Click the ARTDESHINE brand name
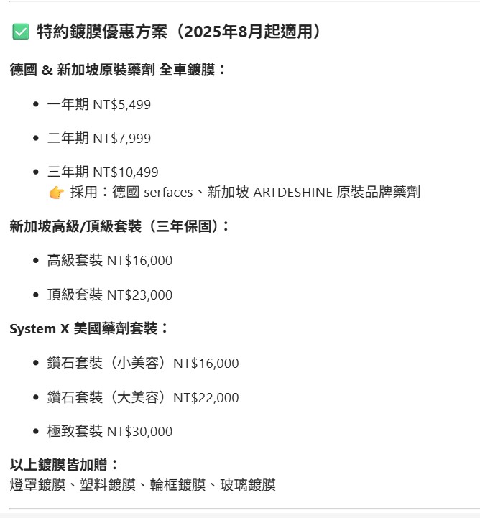Viewport: 480px width, 518px height. (292, 193)
